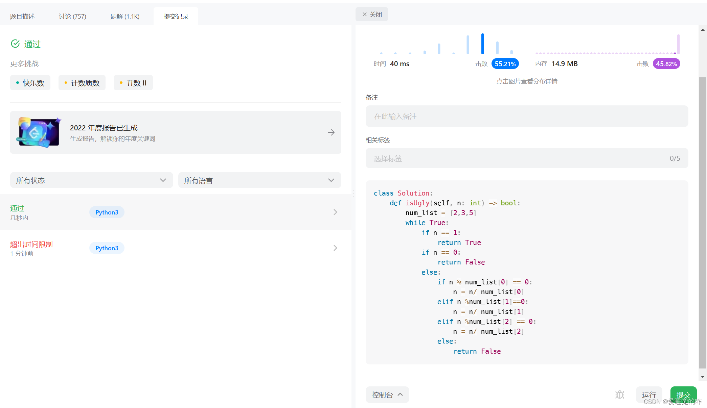Switch to the 题解 (1.1K) tab
The width and height of the screenshot is (707, 408).
(125, 17)
